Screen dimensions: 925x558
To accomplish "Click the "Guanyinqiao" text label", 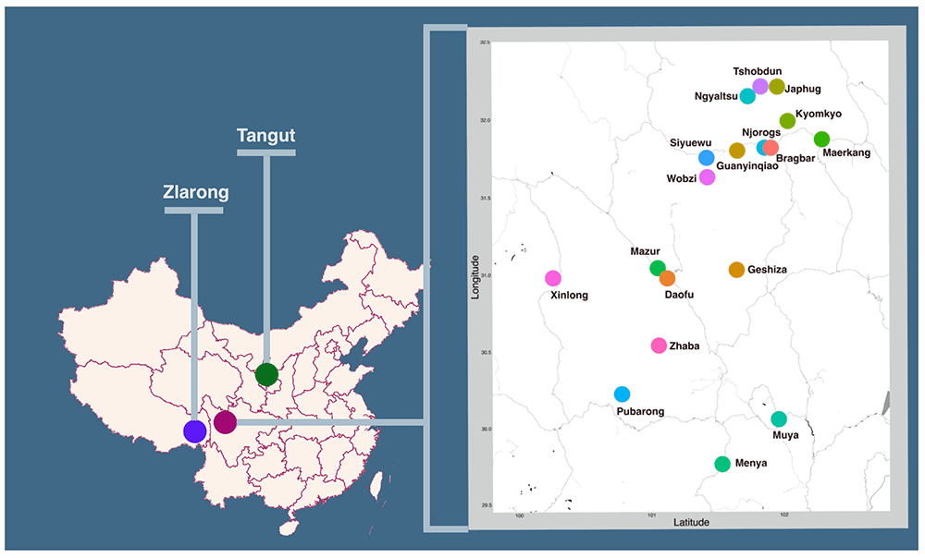I will (747, 166).
